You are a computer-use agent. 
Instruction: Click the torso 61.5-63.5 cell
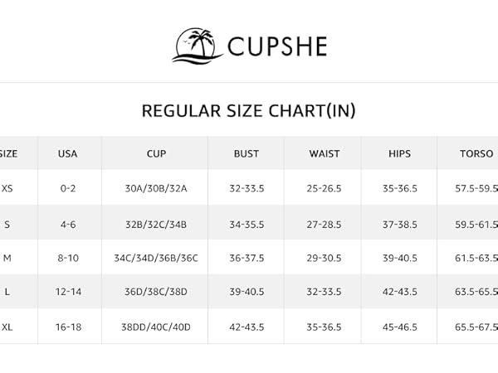pos(476,258)
